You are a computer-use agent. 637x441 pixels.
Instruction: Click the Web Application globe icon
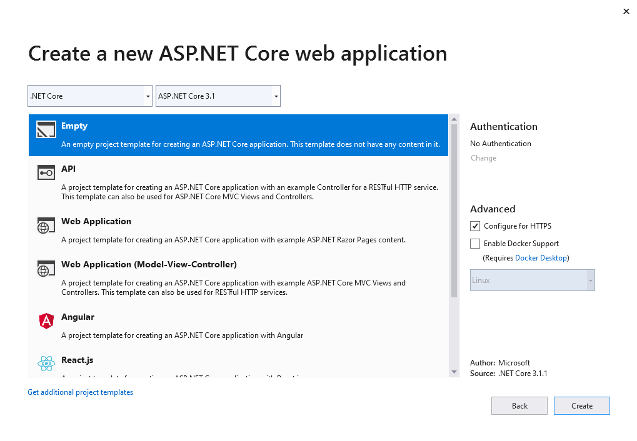[46, 225]
